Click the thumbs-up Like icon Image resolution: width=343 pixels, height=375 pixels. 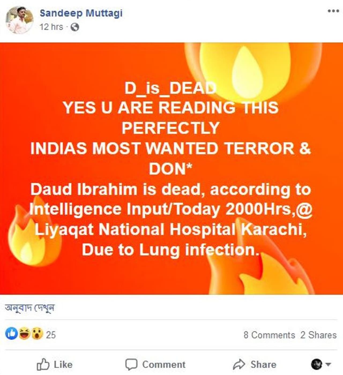pyautogui.click(x=43, y=364)
